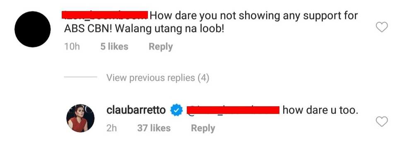
Task: Expand View previous replies (4)
Action: click(158, 78)
